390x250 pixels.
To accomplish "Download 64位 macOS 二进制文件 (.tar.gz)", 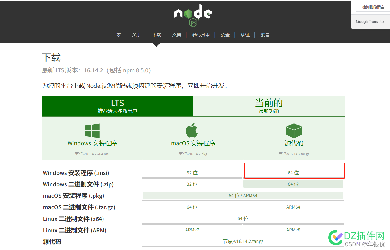I will (192, 207).
